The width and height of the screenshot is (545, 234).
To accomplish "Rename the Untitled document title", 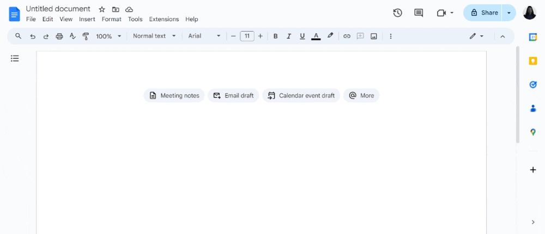I will [x=58, y=9].
